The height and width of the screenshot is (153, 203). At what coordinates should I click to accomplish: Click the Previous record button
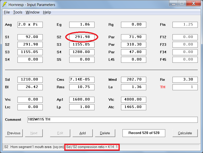tap(14, 133)
